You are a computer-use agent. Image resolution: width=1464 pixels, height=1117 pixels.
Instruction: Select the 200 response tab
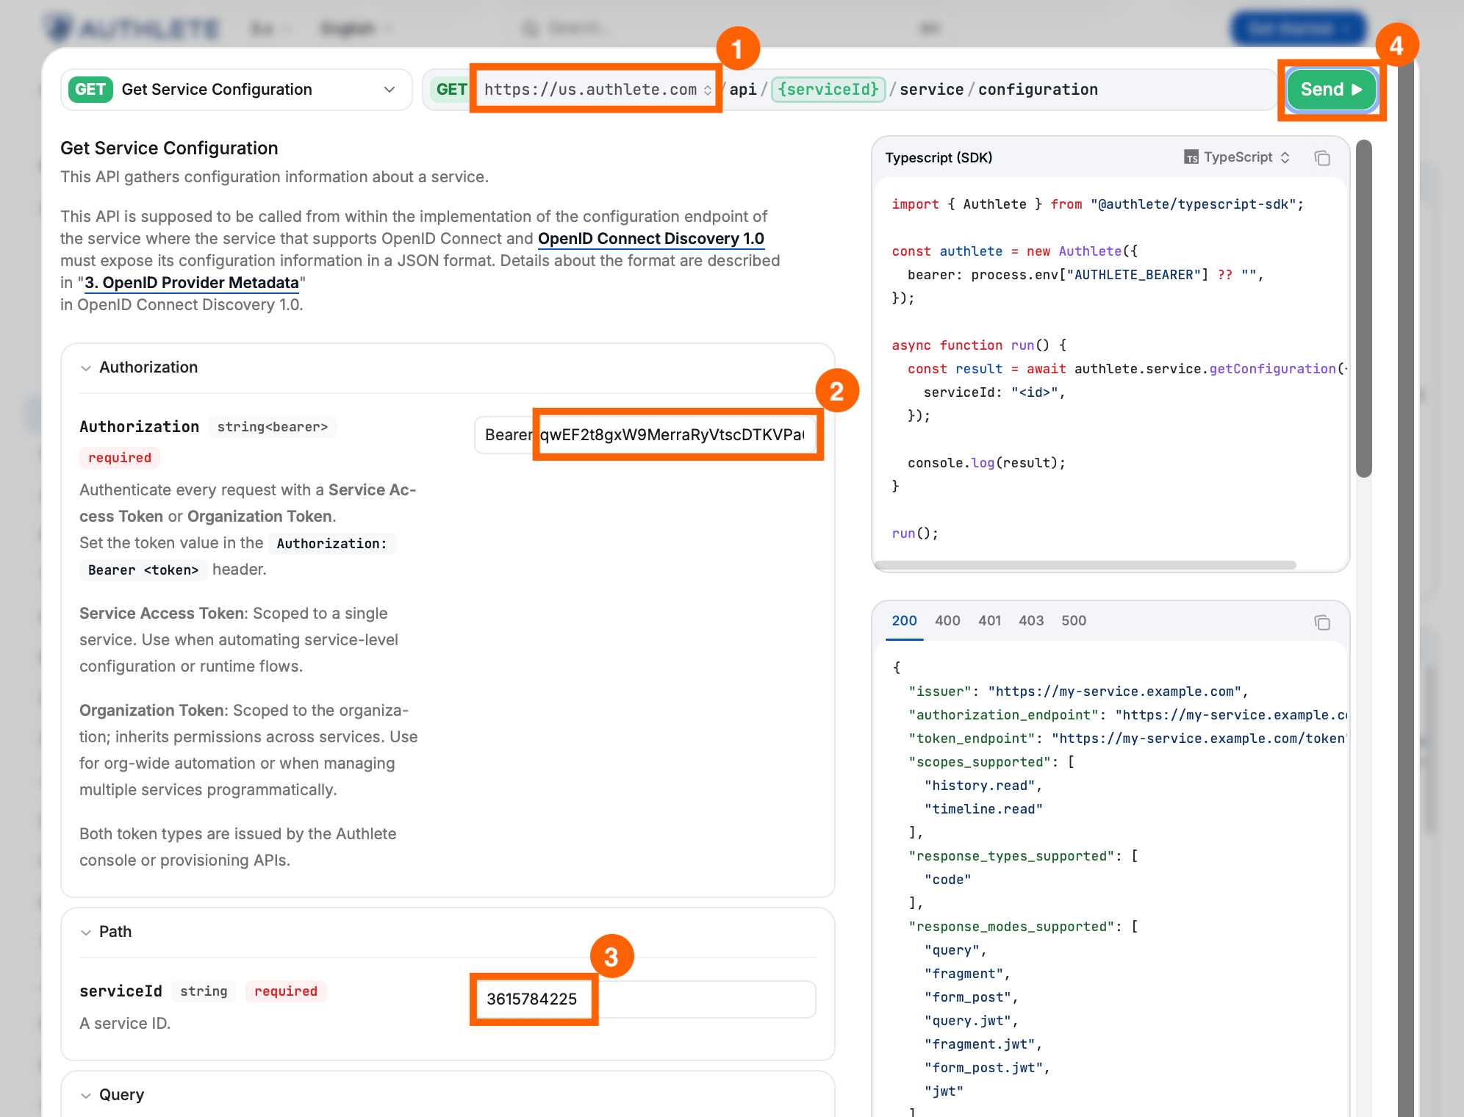[904, 620]
